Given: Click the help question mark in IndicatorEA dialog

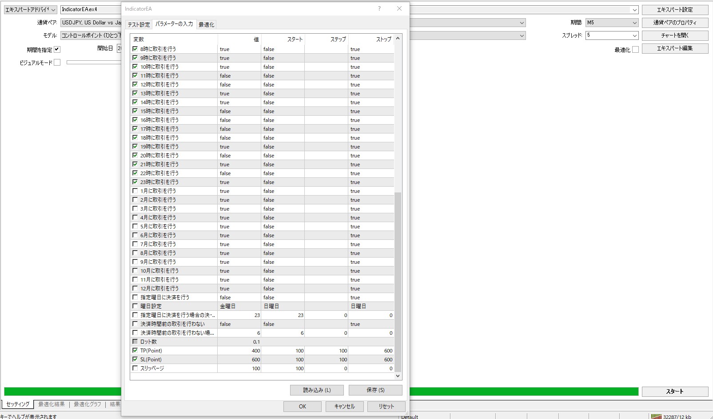Looking at the screenshot, I should click(x=379, y=8).
